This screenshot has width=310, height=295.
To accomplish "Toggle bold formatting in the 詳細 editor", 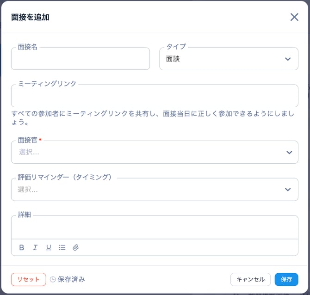I will [21, 247].
